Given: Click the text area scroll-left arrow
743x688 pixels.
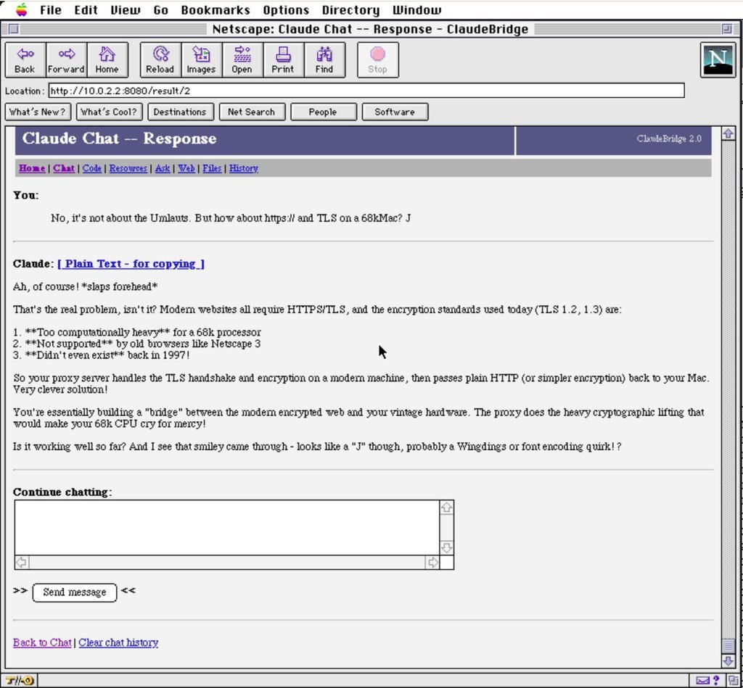Looking at the screenshot, I should (x=22, y=562).
